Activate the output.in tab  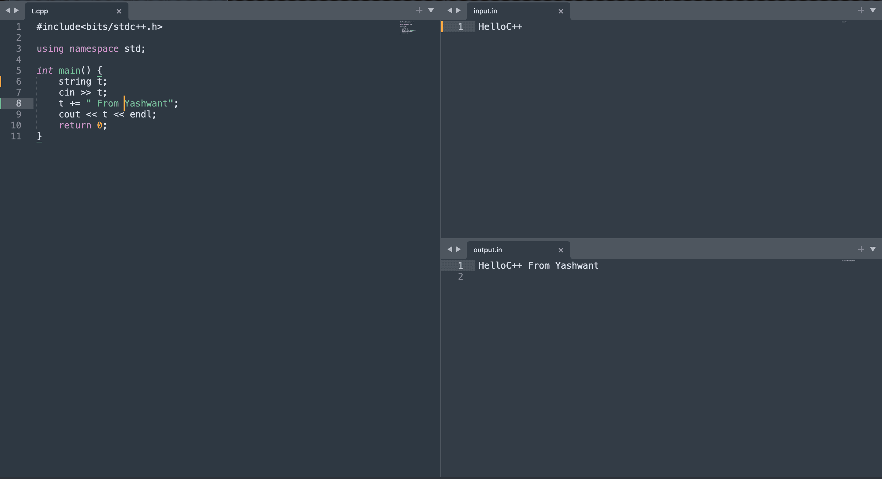point(488,250)
